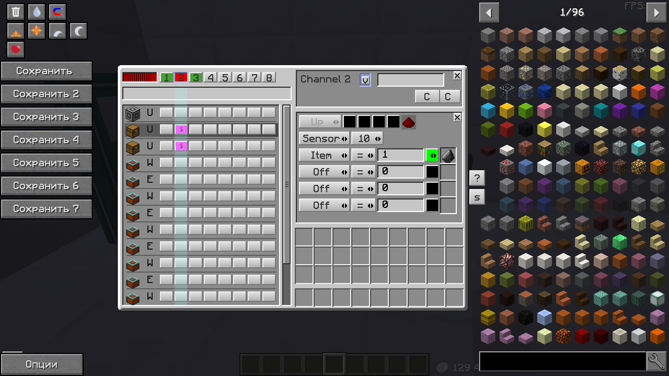This screenshot has width=669, height=376.
Task: Switch to channel tab 3
Action: click(196, 77)
